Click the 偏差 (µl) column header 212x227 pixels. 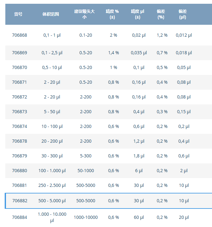pos(183,14)
